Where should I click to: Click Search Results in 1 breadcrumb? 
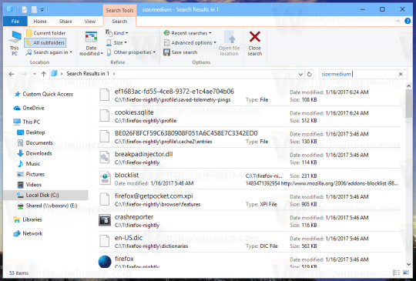click(x=88, y=74)
